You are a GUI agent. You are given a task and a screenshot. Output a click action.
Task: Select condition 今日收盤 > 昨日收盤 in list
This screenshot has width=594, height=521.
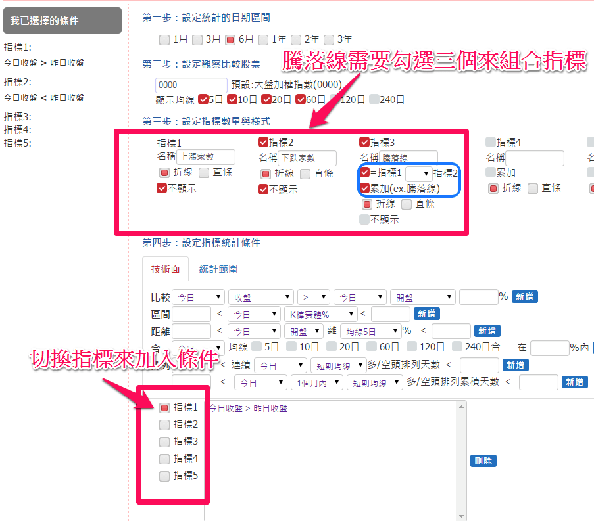point(249,408)
